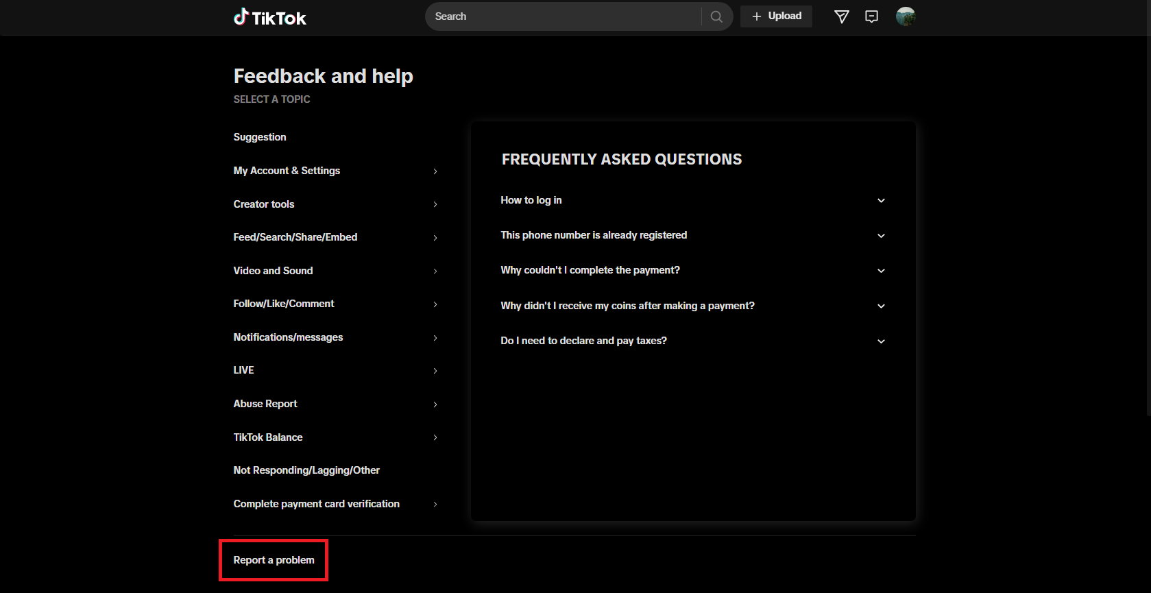Expand 'This phone number is already registered' question

tap(693, 235)
